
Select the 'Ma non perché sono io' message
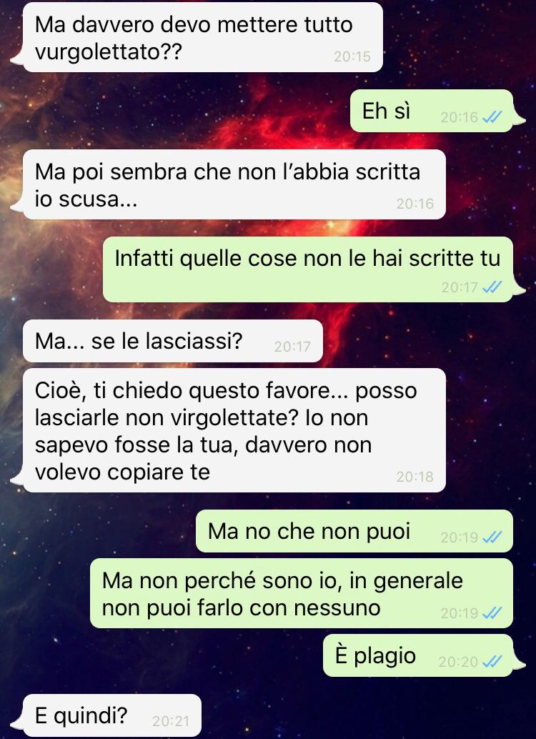click(x=302, y=593)
